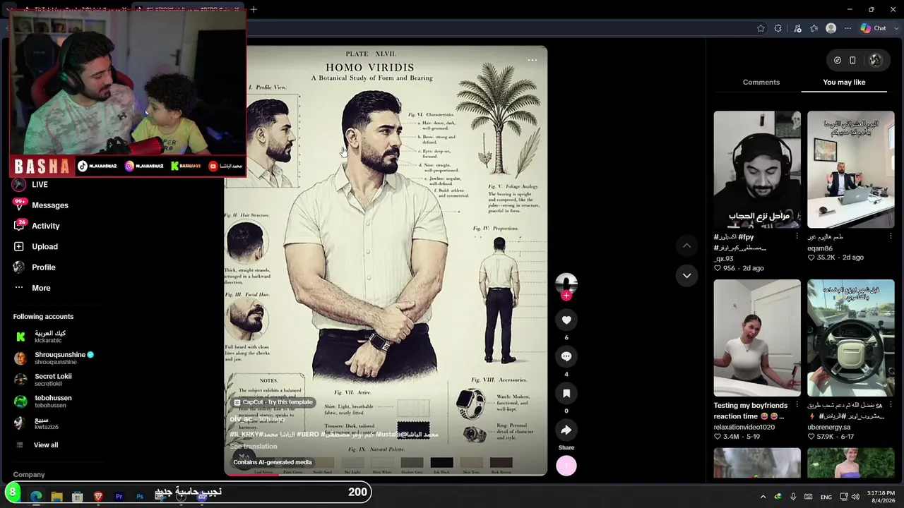
Task: Open the TikTok account avatar menu
Action: (876, 60)
